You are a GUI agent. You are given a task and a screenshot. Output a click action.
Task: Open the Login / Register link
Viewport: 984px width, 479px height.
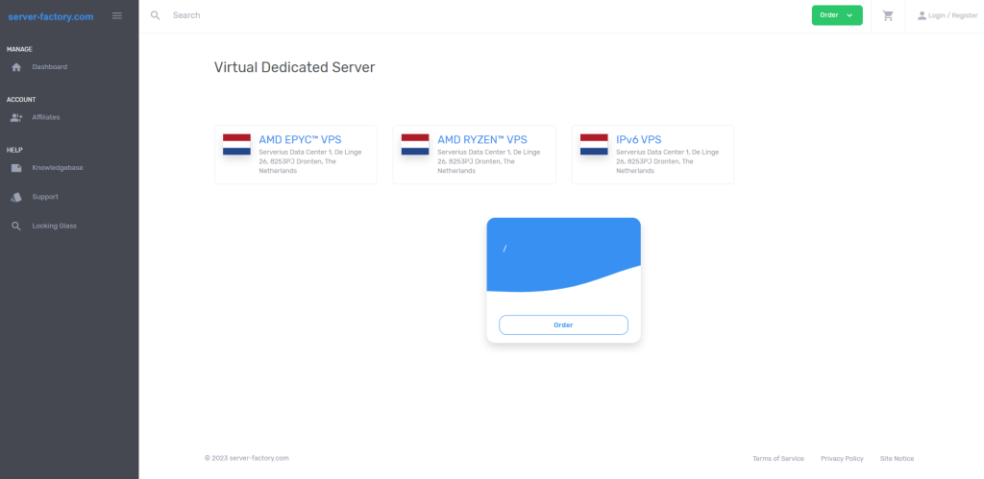(952, 15)
